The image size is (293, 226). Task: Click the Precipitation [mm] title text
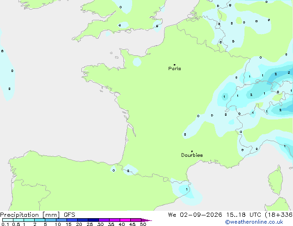pyautogui.click(x=30, y=215)
